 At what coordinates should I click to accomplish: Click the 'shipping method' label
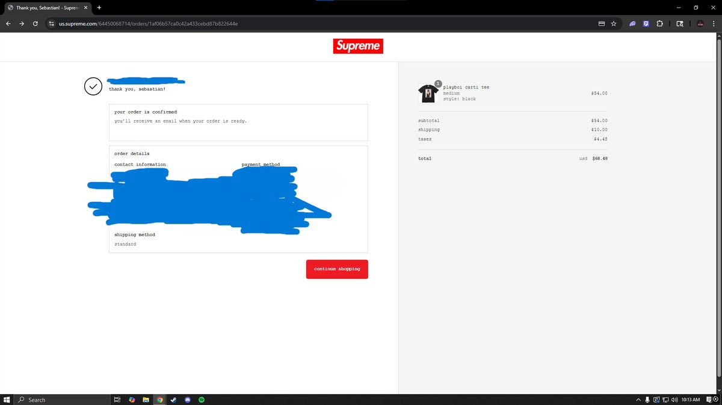point(135,235)
